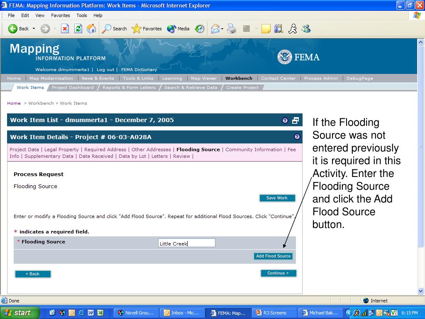Click the Windows start button
Screen dimensions: 425x319
19,313
